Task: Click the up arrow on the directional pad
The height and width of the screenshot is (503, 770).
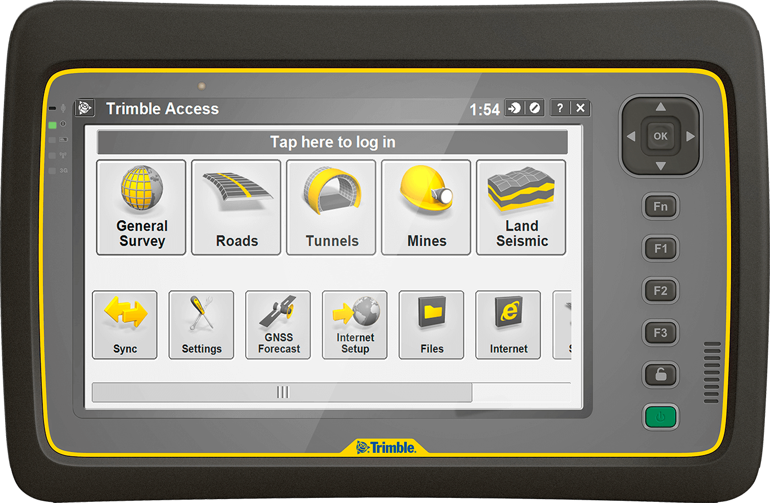Action: tap(661, 107)
